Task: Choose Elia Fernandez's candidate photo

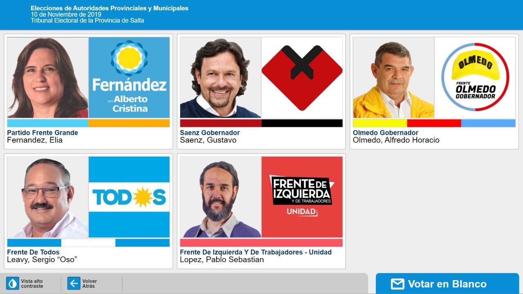Action: pyautogui.click(x=48, y=78)
